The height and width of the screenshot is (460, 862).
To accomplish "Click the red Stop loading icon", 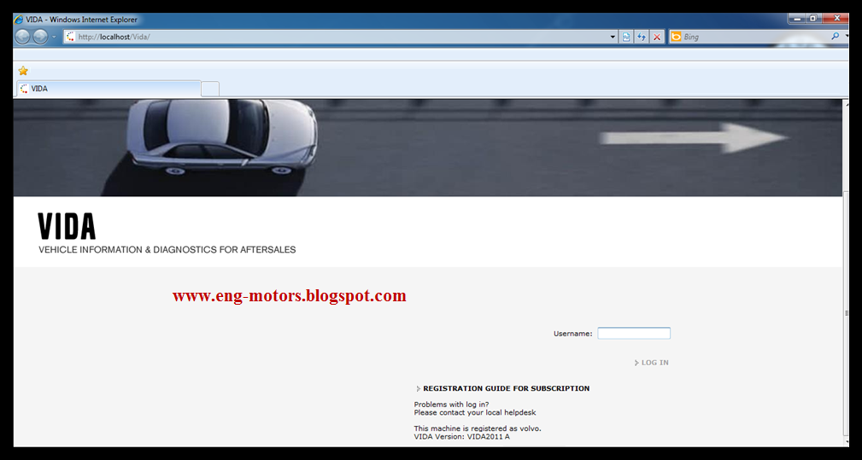I will [657, 37].
